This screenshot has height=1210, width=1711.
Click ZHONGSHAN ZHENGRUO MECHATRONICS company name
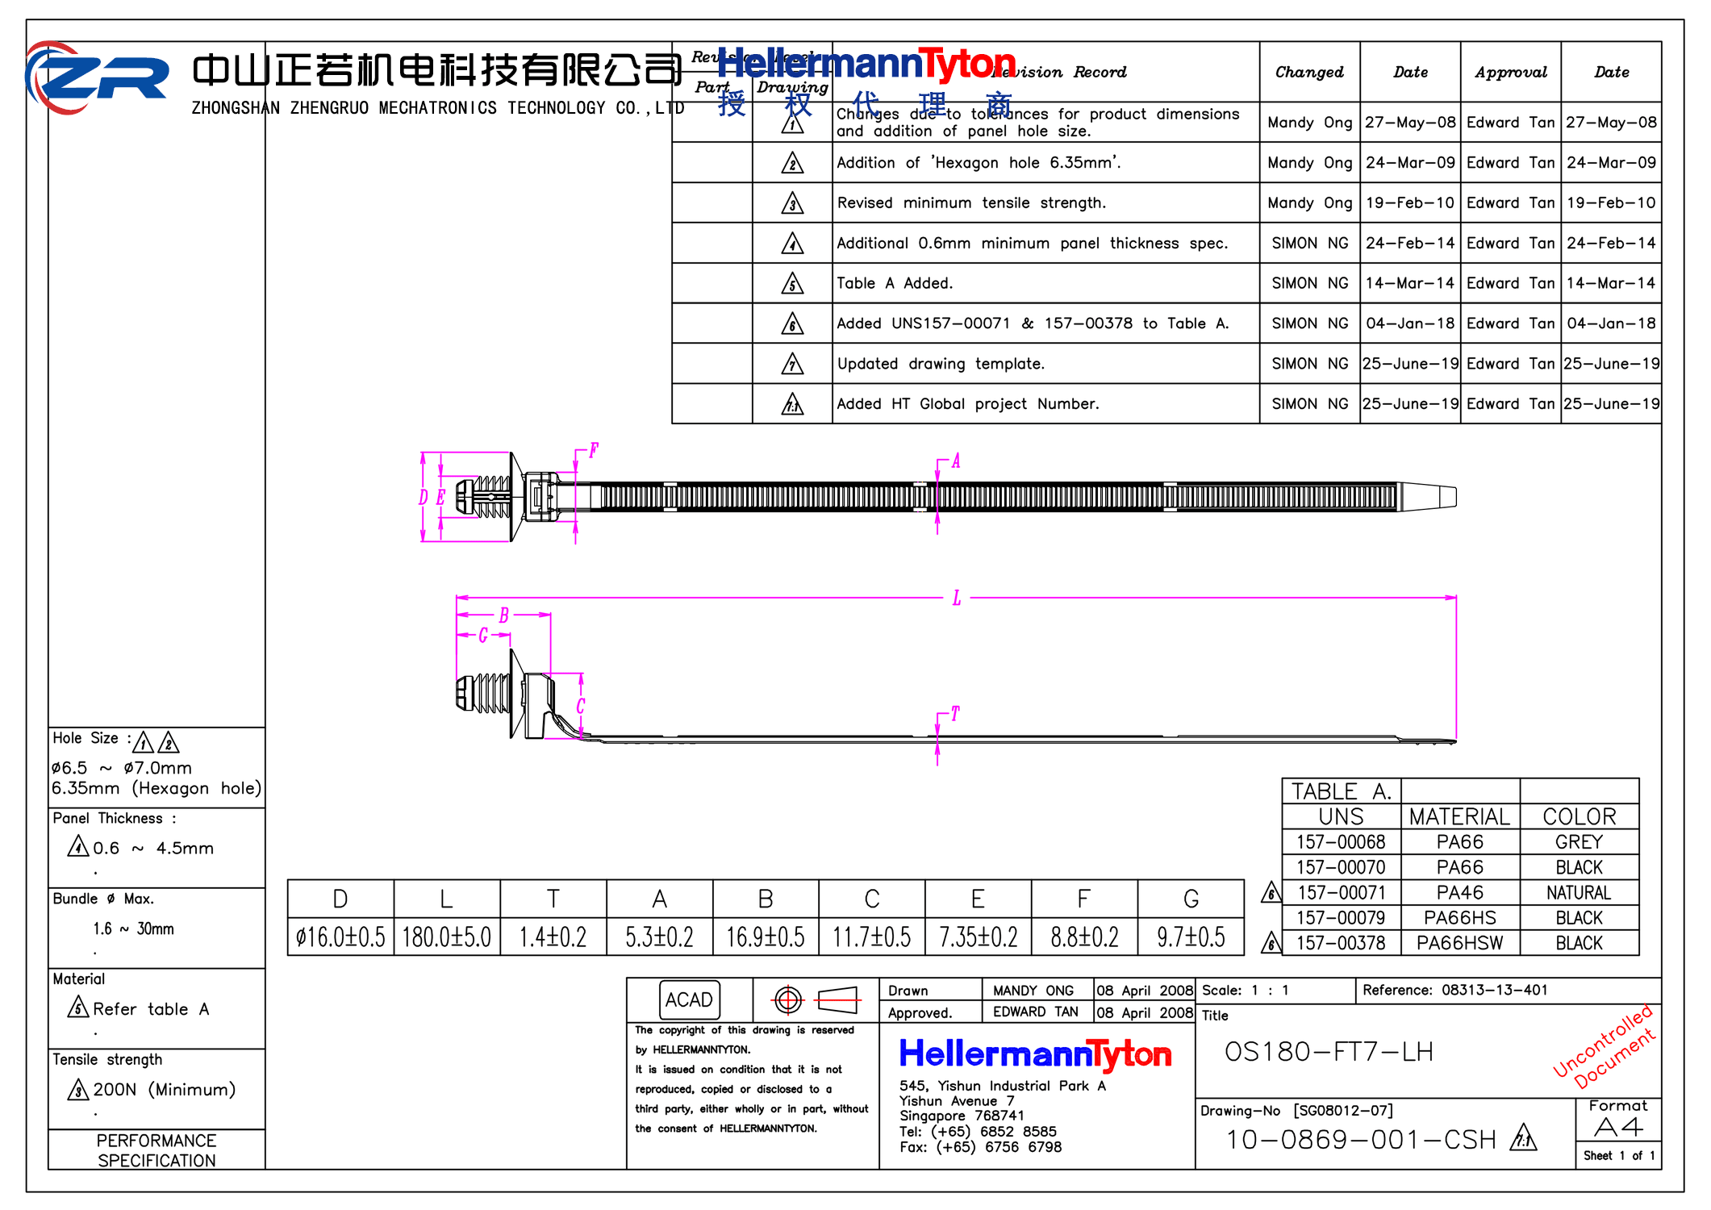tap(438, 107)
